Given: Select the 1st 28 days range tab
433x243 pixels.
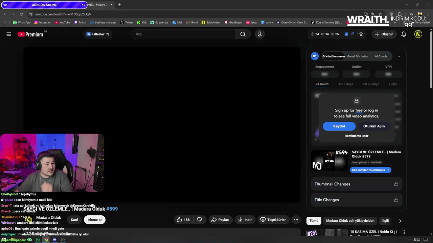Looking at the screenshot, I should coord(371,84).
